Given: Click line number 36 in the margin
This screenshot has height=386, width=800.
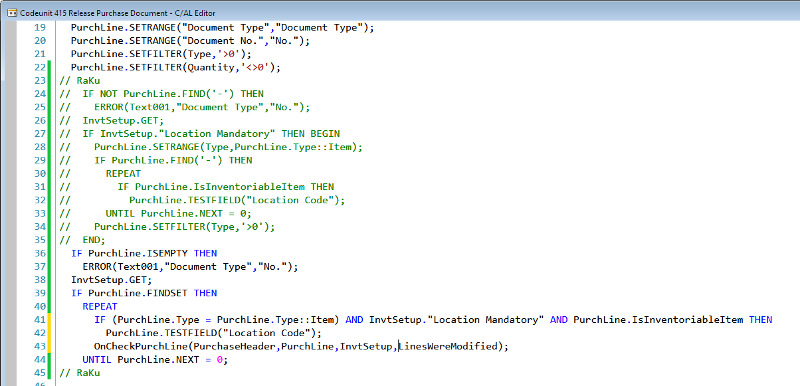Looking at the screenshot, I should tap(40, 253).
